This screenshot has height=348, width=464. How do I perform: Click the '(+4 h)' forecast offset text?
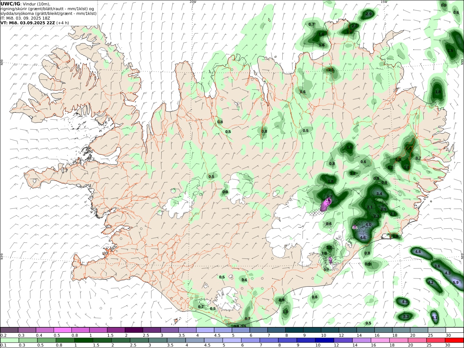(x=63, y=23)
